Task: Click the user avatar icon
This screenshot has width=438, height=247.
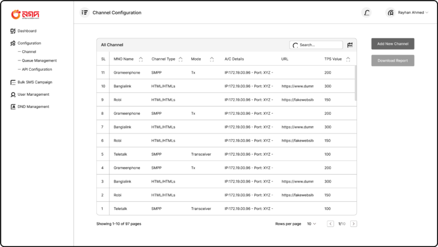Action: (x=391, y=13)
